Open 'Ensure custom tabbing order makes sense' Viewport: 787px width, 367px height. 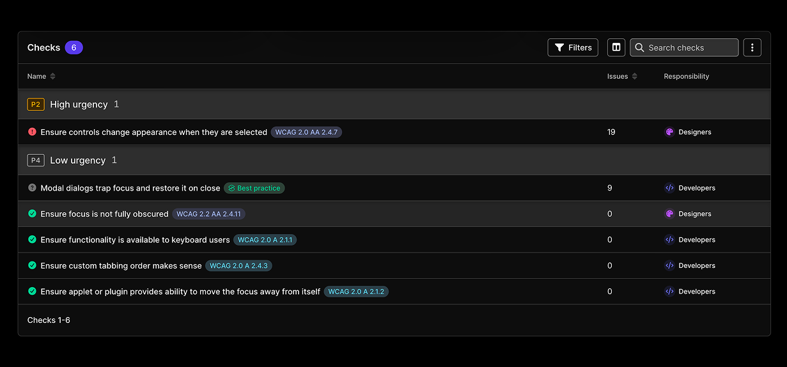(x=121, y=265)
